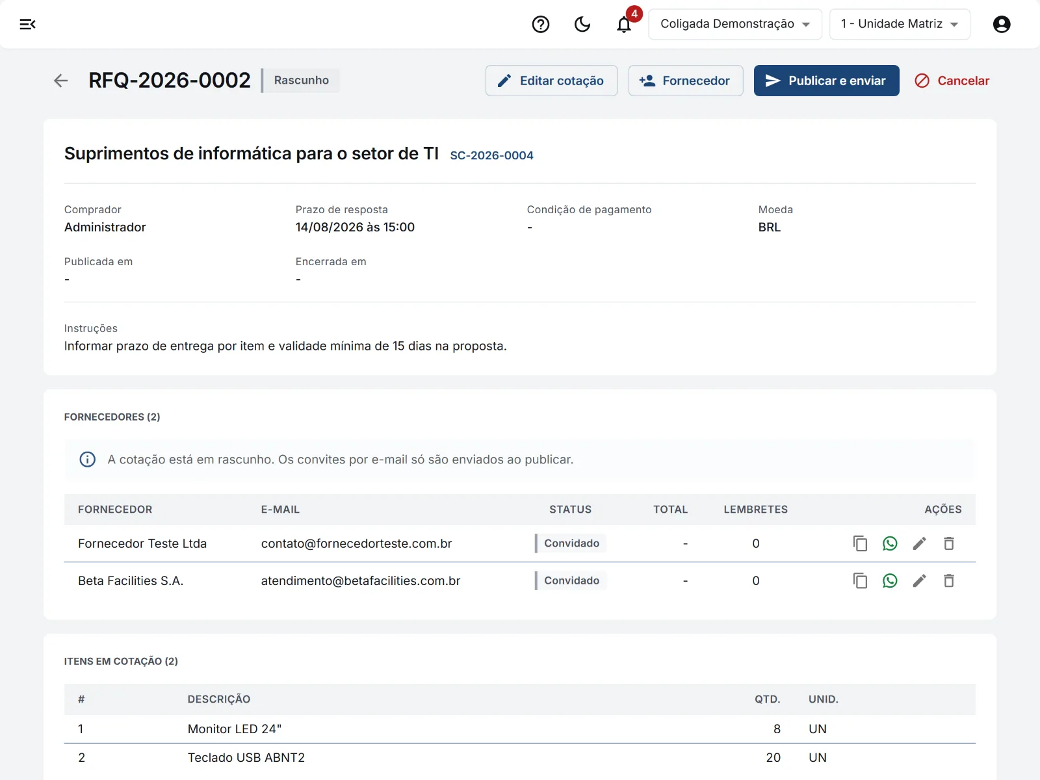
Task: Go back using the left arrow
Action: (x=60, y=81)
